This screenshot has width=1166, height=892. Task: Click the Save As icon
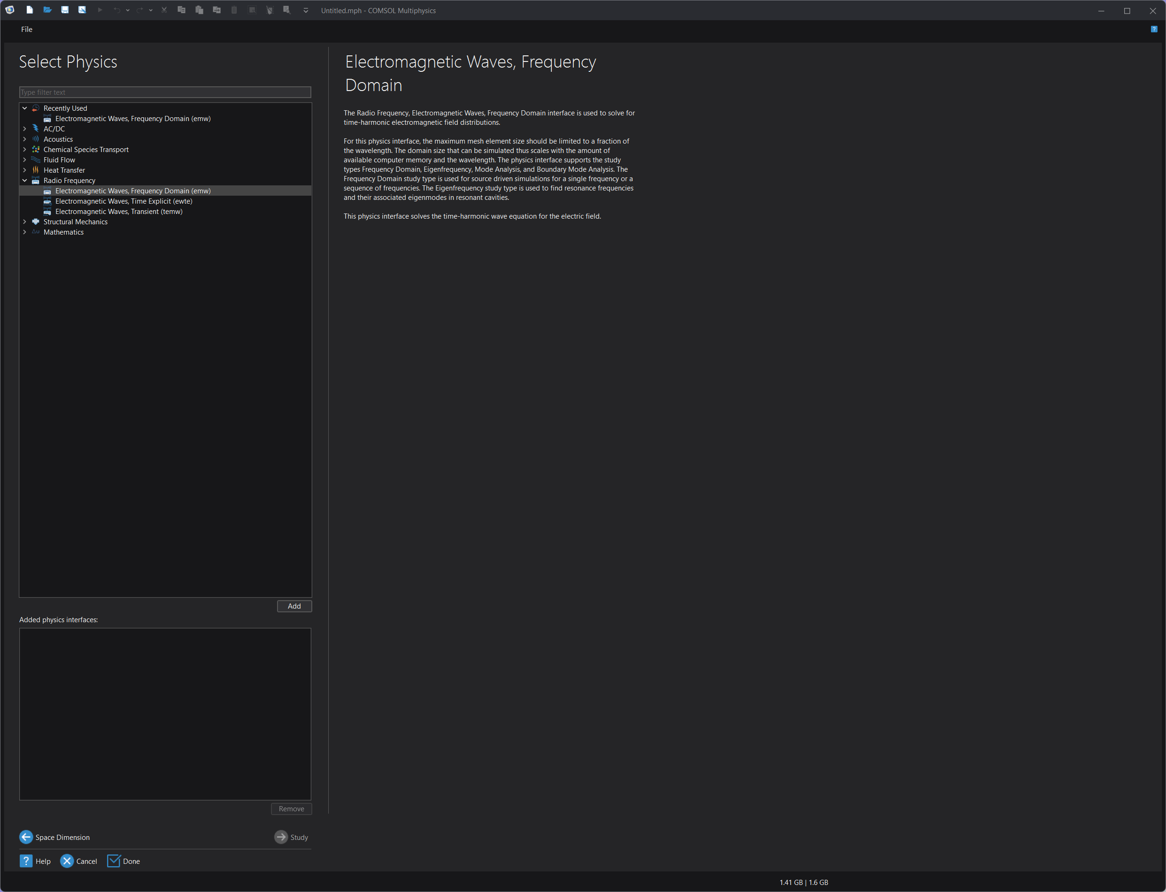(x=82, y=10)
